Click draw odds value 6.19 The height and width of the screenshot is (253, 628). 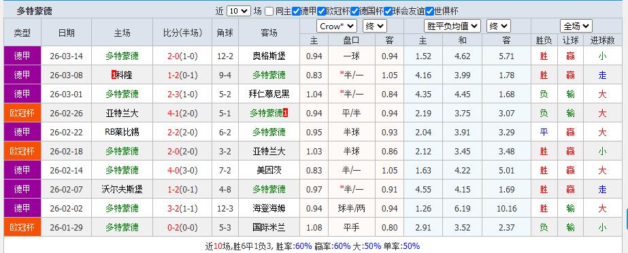click(x=463, y=208)
